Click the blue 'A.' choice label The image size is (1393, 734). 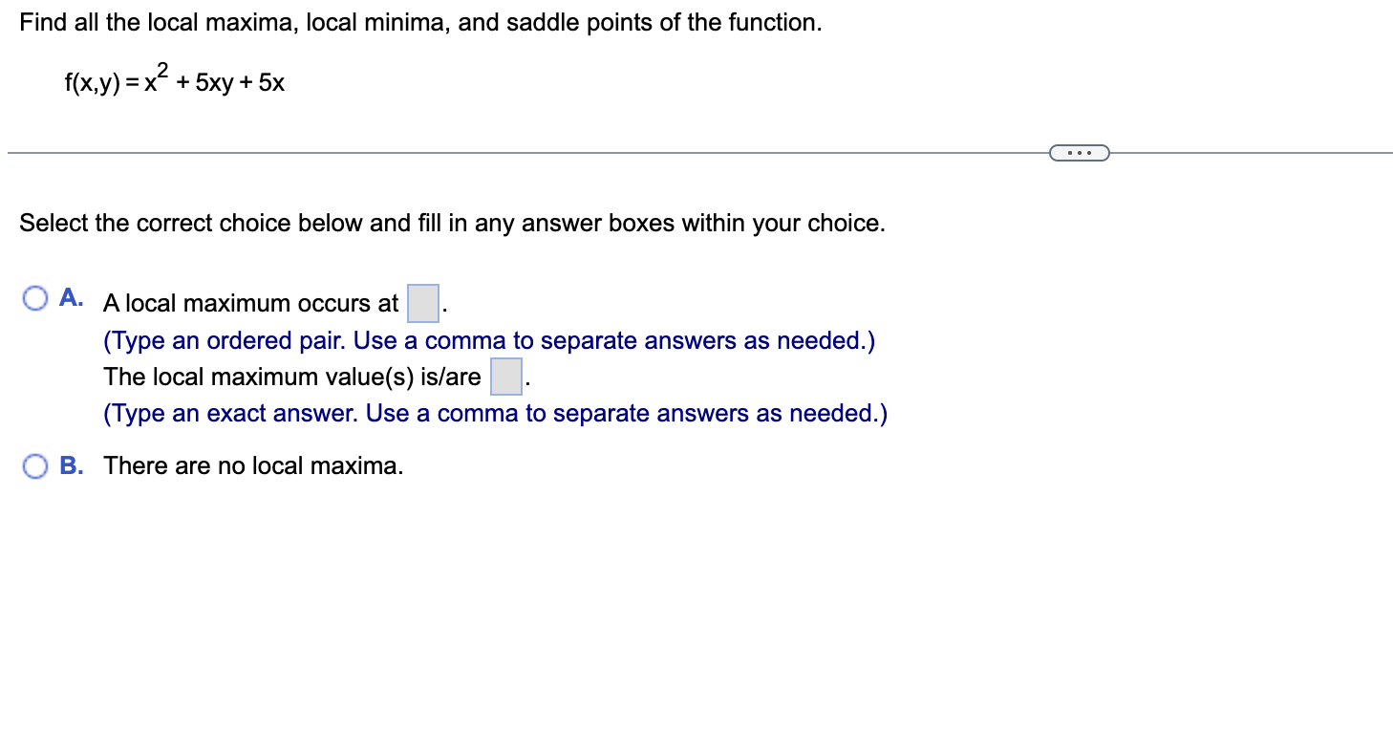click(x=71, y=297)
